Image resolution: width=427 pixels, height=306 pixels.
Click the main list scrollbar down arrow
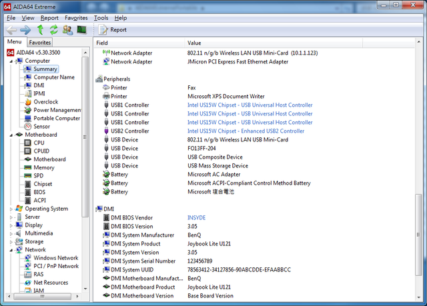point(418,297)
